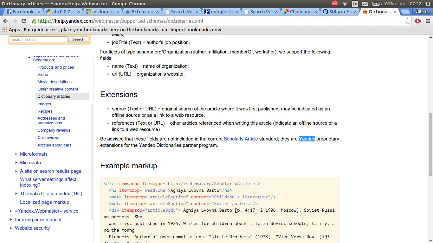Open the Recipes sidebar link
The height and width of the screenshot is (243, 433).
pos(45,111)
